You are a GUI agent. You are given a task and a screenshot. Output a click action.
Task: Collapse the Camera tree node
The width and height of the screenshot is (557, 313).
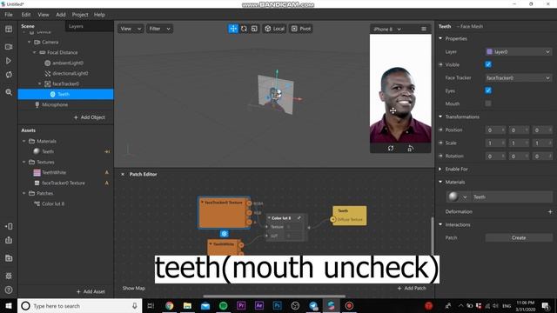tap(30, 42)
